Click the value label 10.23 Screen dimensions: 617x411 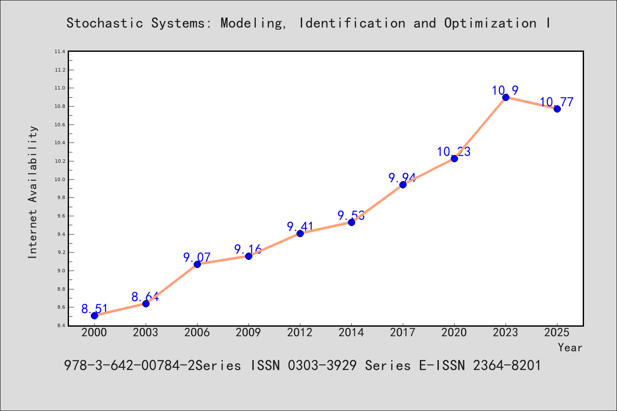tap(454, 152)
